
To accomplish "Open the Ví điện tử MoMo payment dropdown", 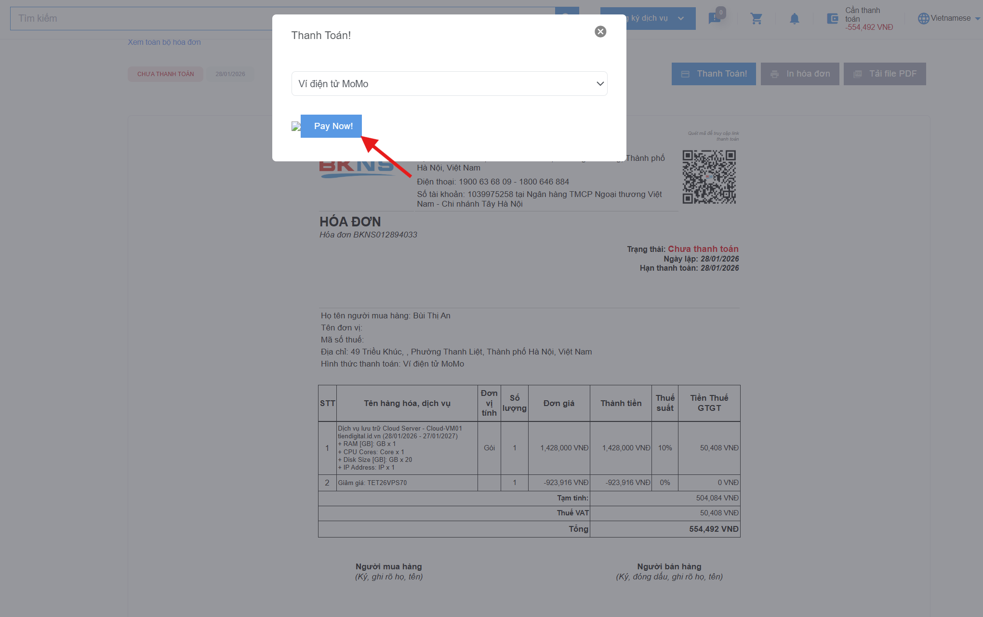I will coord(449,84).
